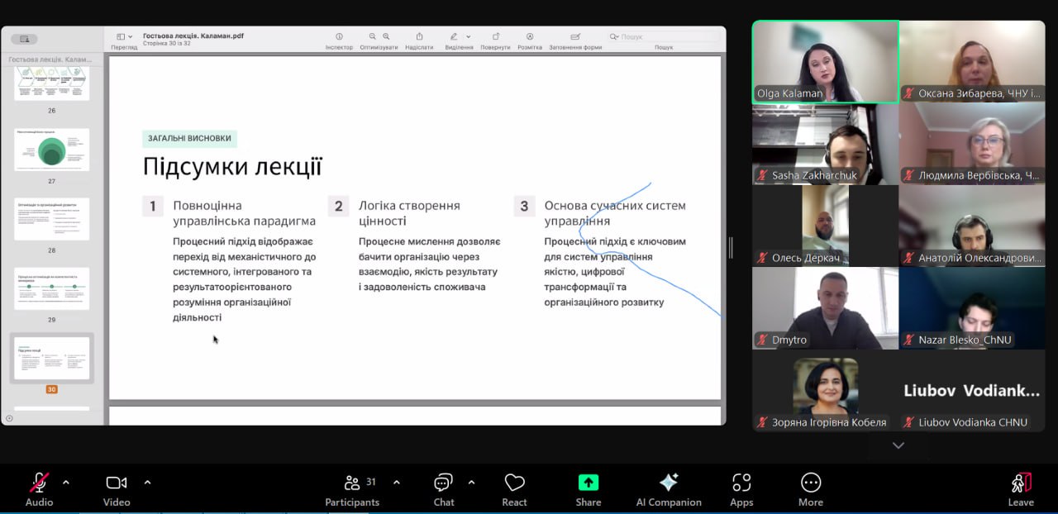
Task: Show next page of participant videos
Action: (x=898, y=445)
